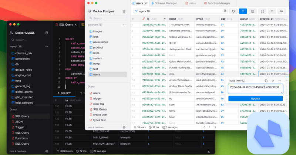Switch to the Schema Manager tab
296x155 pixels.
[x=164, y=3]
